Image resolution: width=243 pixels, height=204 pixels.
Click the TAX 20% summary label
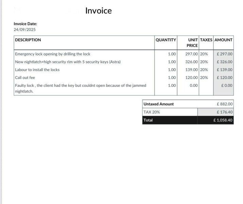point(152,112)
